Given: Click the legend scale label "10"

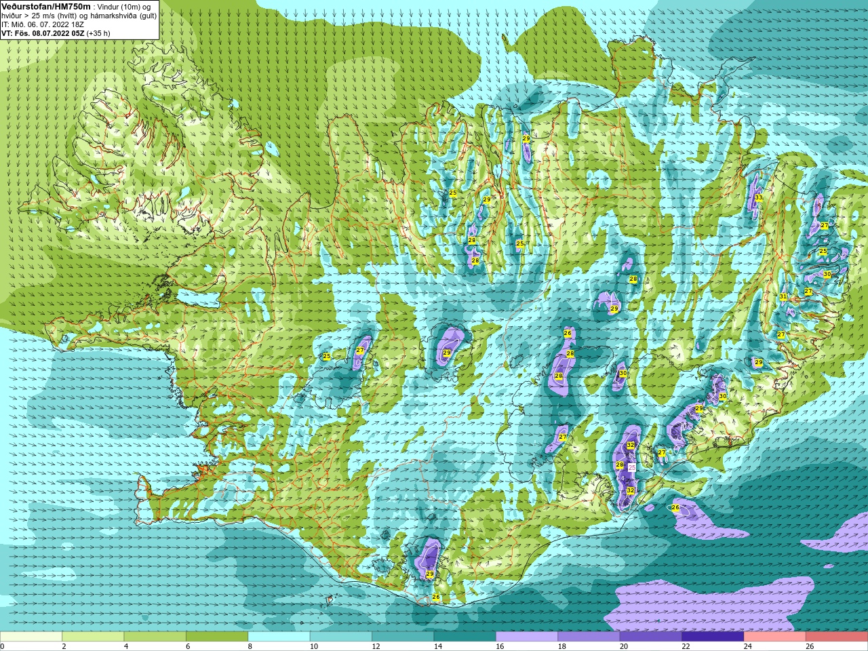Looking at the screenshot, I should pos(314,646).
